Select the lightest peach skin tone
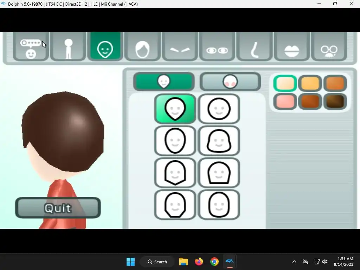360x270 pixels. [285, 83]
